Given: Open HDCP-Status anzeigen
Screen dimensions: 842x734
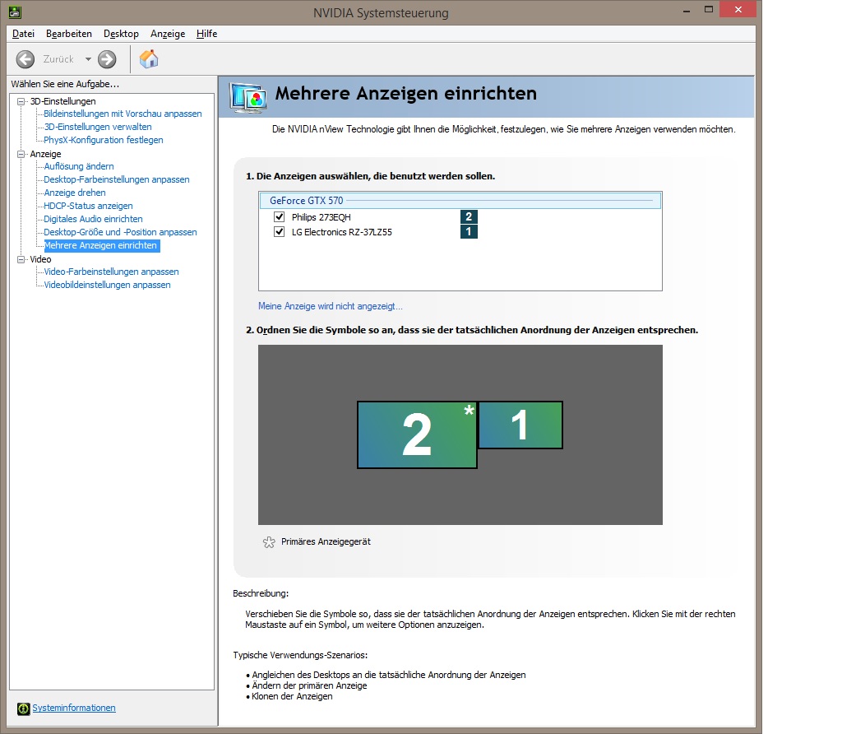Looking at the screenshot, I should [88, 206].
